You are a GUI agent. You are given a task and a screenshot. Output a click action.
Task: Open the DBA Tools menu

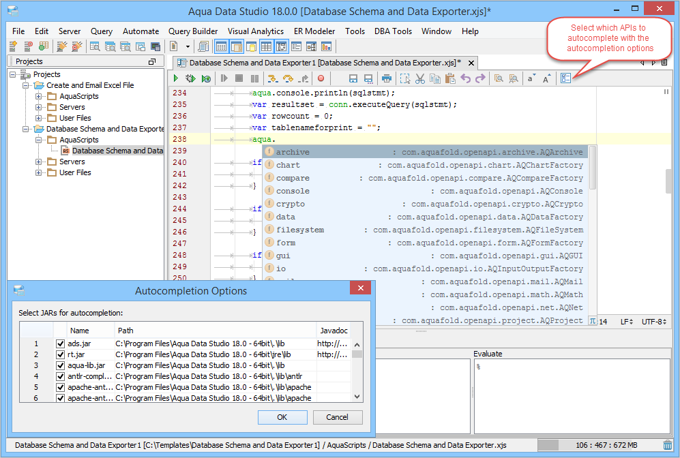coord(393,31)
